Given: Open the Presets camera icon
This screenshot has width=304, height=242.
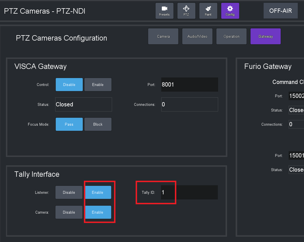Looking at the screenshot, I should pos(164,11).
